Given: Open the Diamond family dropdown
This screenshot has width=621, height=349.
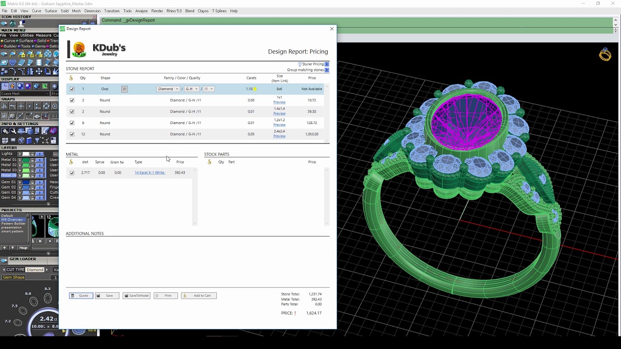Looking at the screenshot, I should click(x=168, y=89).
